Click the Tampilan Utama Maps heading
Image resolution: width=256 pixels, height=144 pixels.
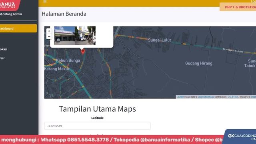coord(98,109)
